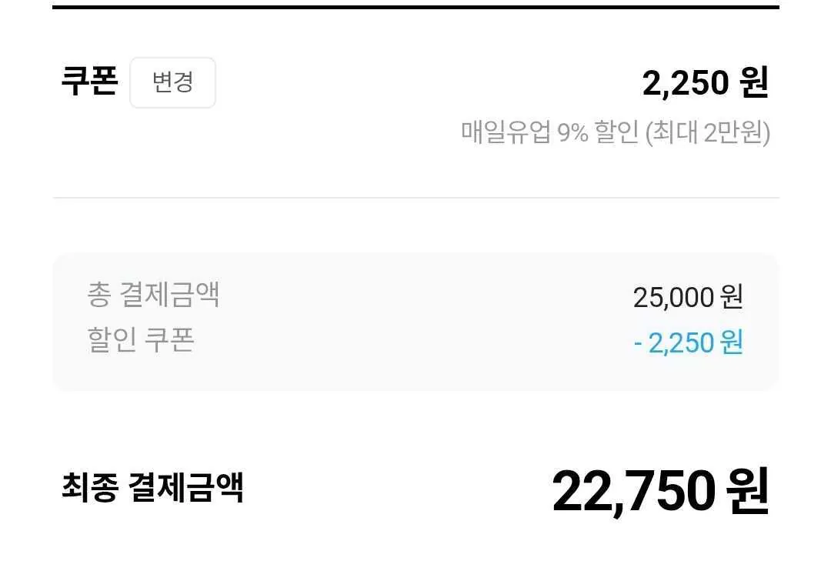The height and width of the screenshot is (571, 831).
Task: Click the 원 symbol after 25,000
Action: (x=732, y=297)
